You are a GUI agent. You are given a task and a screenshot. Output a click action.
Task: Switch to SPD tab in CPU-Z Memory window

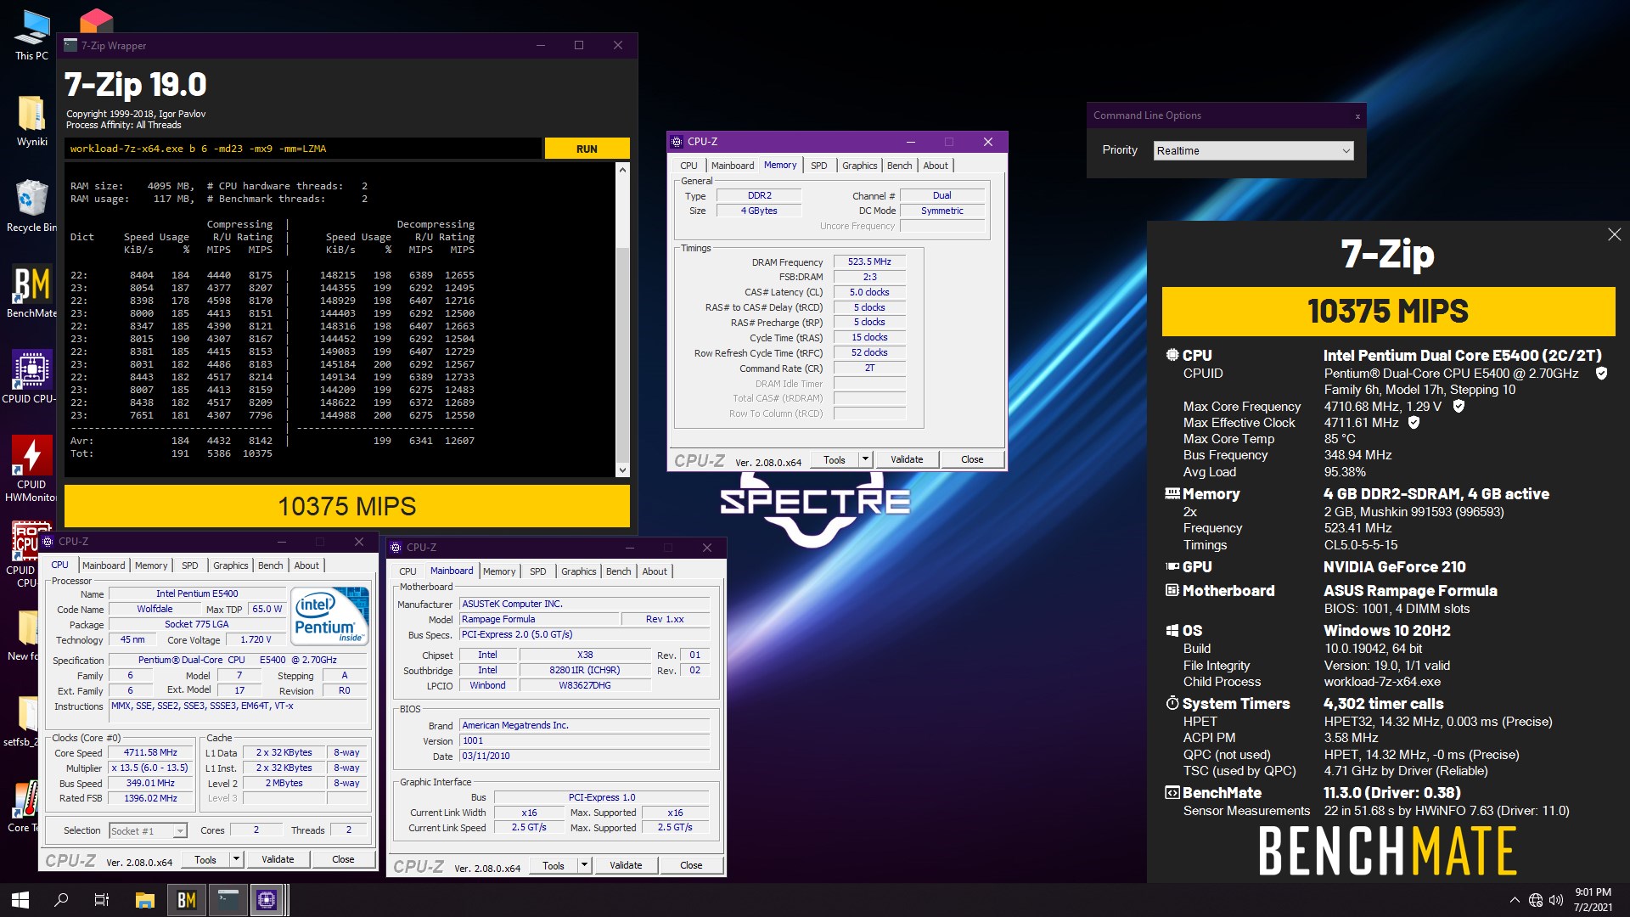(x=818, y=166)
